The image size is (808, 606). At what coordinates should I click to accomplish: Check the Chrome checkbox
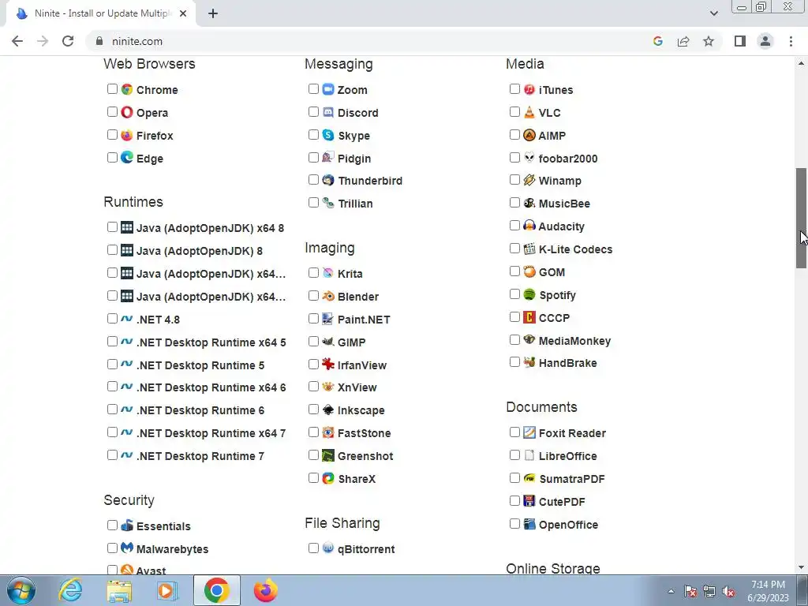click(112, 88)
